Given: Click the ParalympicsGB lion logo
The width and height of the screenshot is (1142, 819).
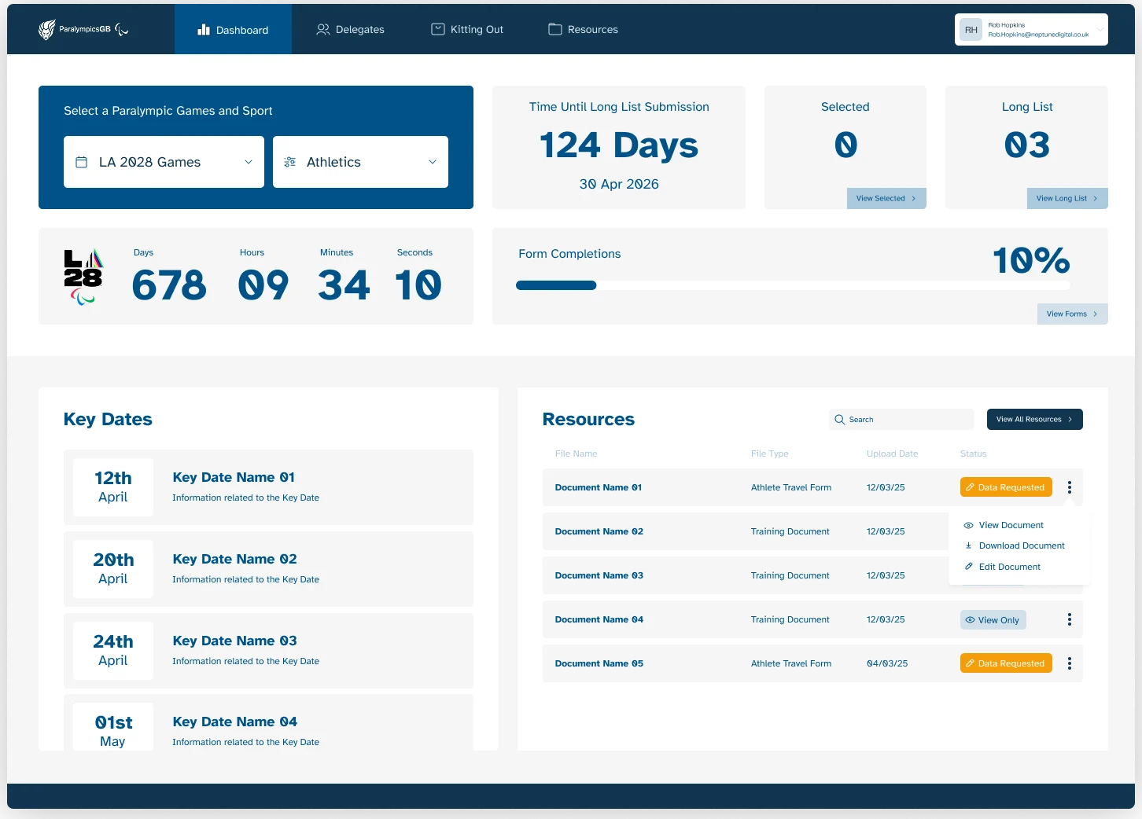Looking at the screenshot, I should (x=47, y=30).
